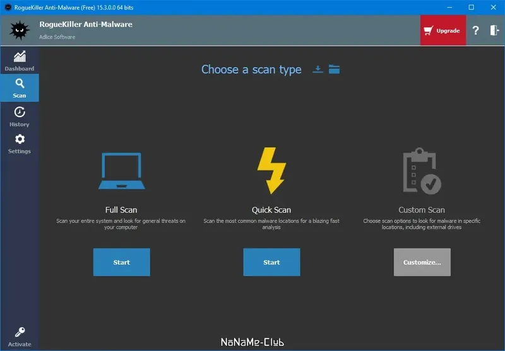
Task: Open the Settings sidebar tab
Action: tap(20, 144)
